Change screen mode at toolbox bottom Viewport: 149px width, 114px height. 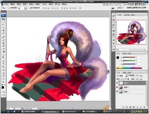(x=3, y=95)
